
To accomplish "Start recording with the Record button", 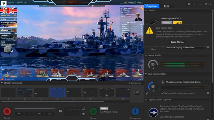I will coord(7,111).
